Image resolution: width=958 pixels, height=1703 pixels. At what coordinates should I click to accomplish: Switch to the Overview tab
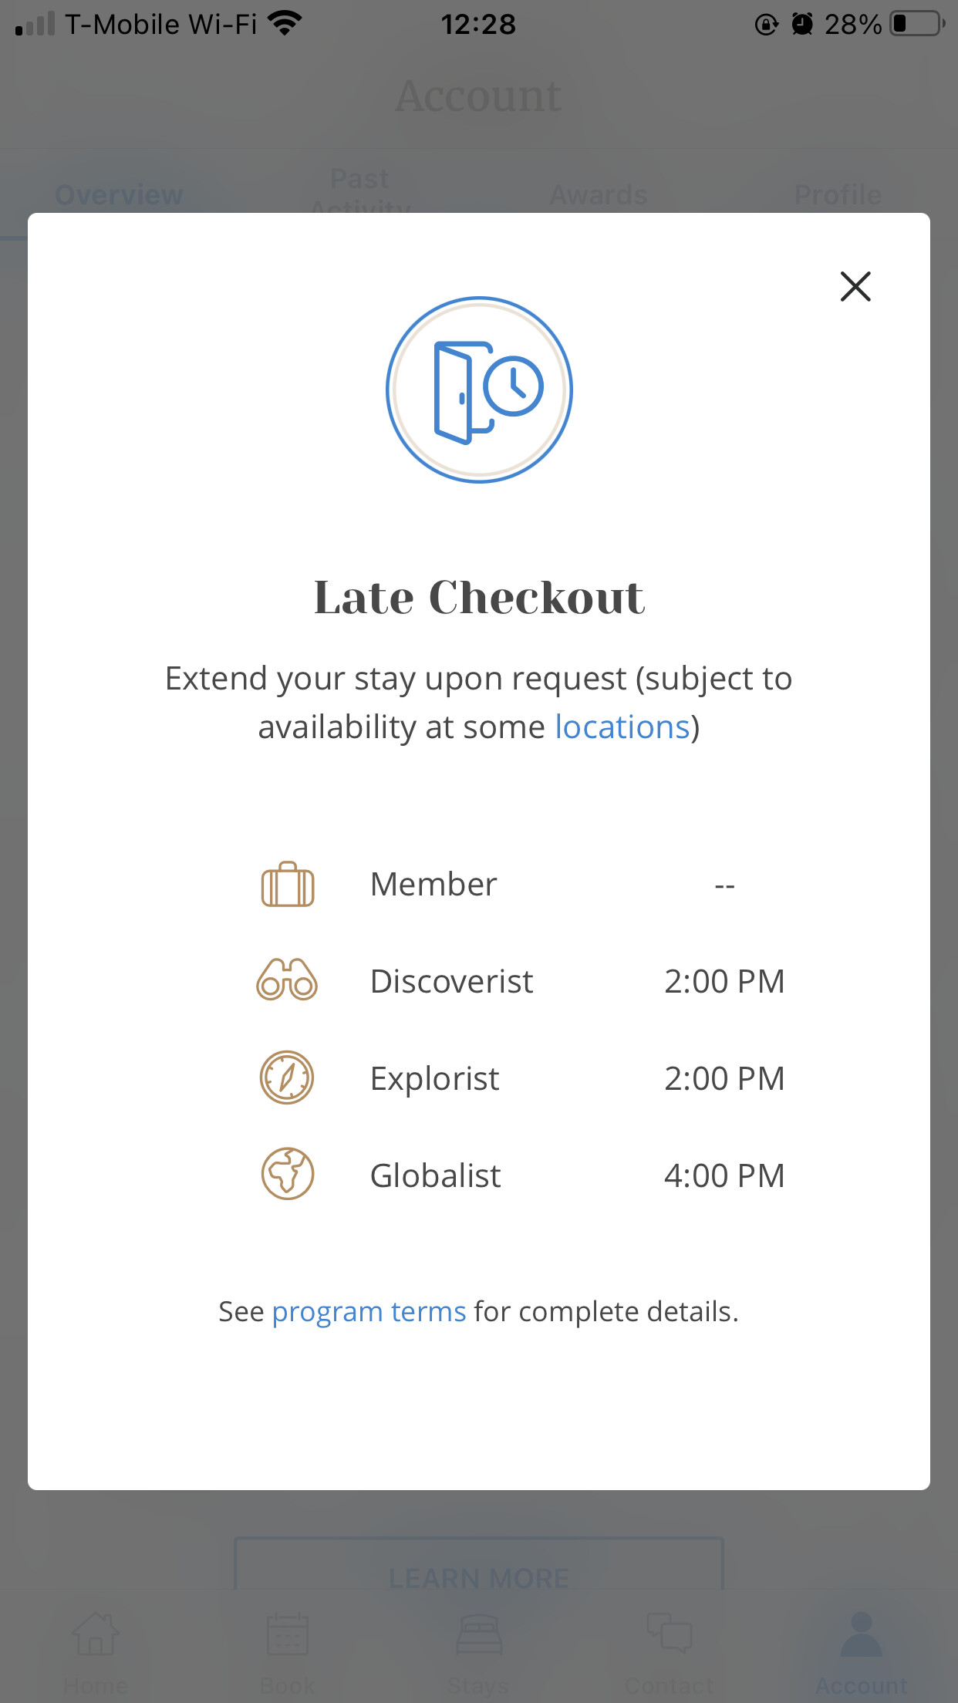click(x=119, y=195)
